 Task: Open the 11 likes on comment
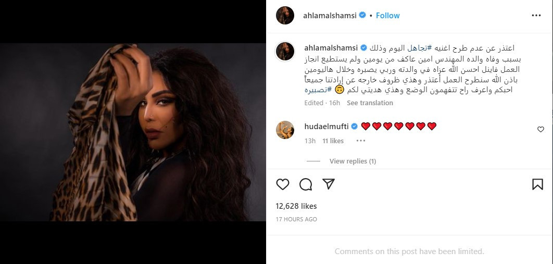(x=333, y=141)
